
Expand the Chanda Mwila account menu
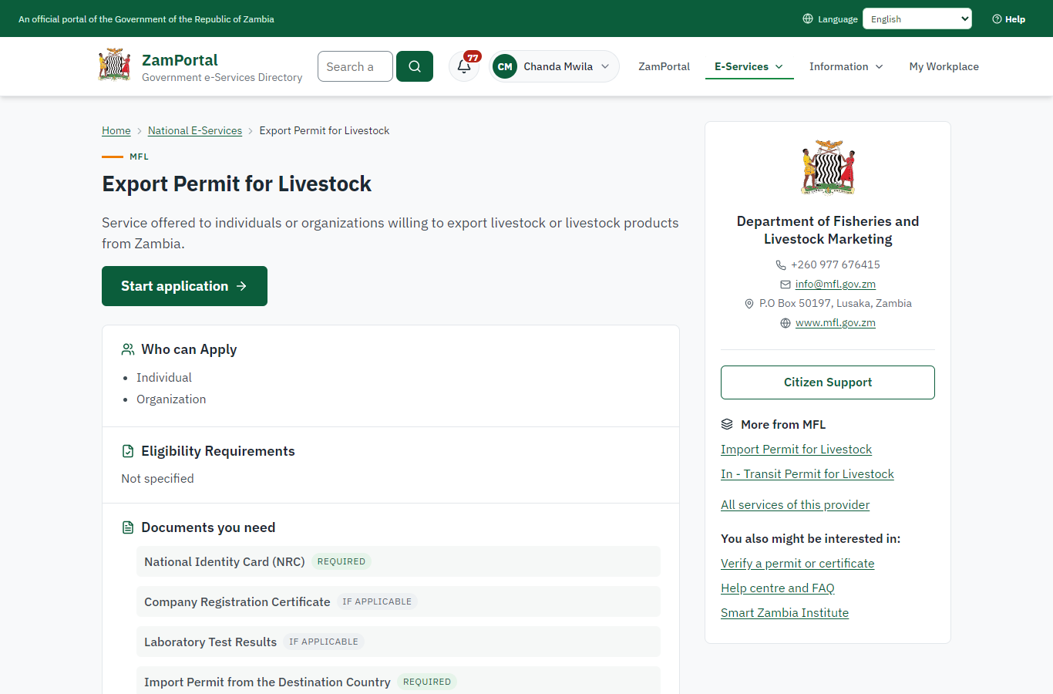click(554, 66)
